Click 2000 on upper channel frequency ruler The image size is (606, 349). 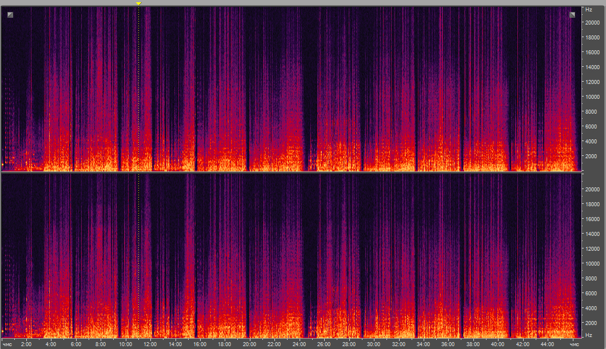(x=591, y=157)
